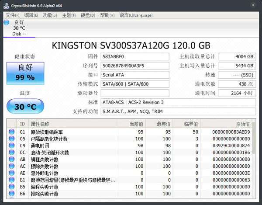Click the firmware field 583ABBF0
This screenshot has width=262, height=205.
[135, 56]
